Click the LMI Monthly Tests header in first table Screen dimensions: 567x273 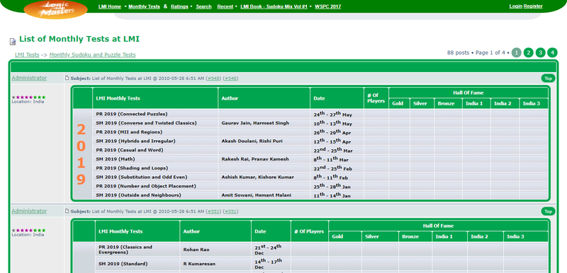tap(118, 98)
